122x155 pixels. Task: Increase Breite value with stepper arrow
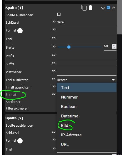pyautogui.click(x=114, y=45)
